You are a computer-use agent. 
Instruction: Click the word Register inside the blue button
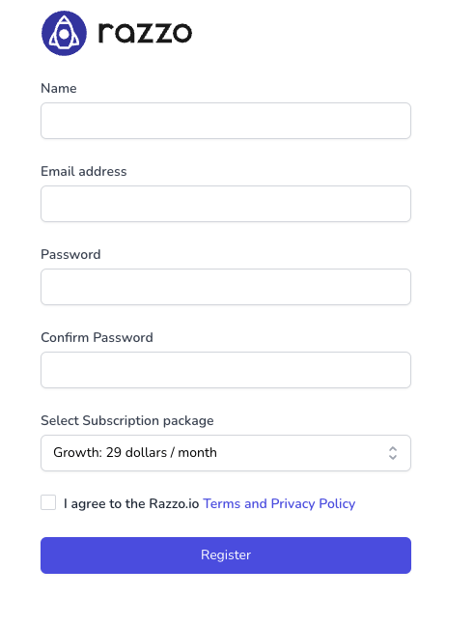coord(226,555)
